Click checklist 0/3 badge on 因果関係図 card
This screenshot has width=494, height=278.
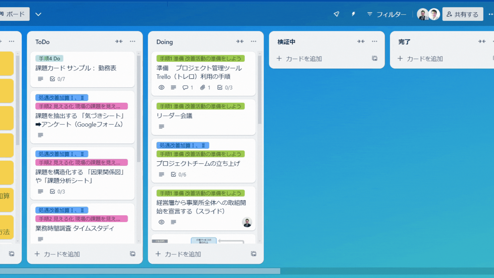coord(57,192)
